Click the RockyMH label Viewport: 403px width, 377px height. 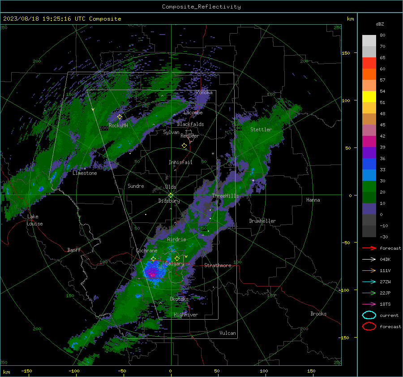pos(119,126)
